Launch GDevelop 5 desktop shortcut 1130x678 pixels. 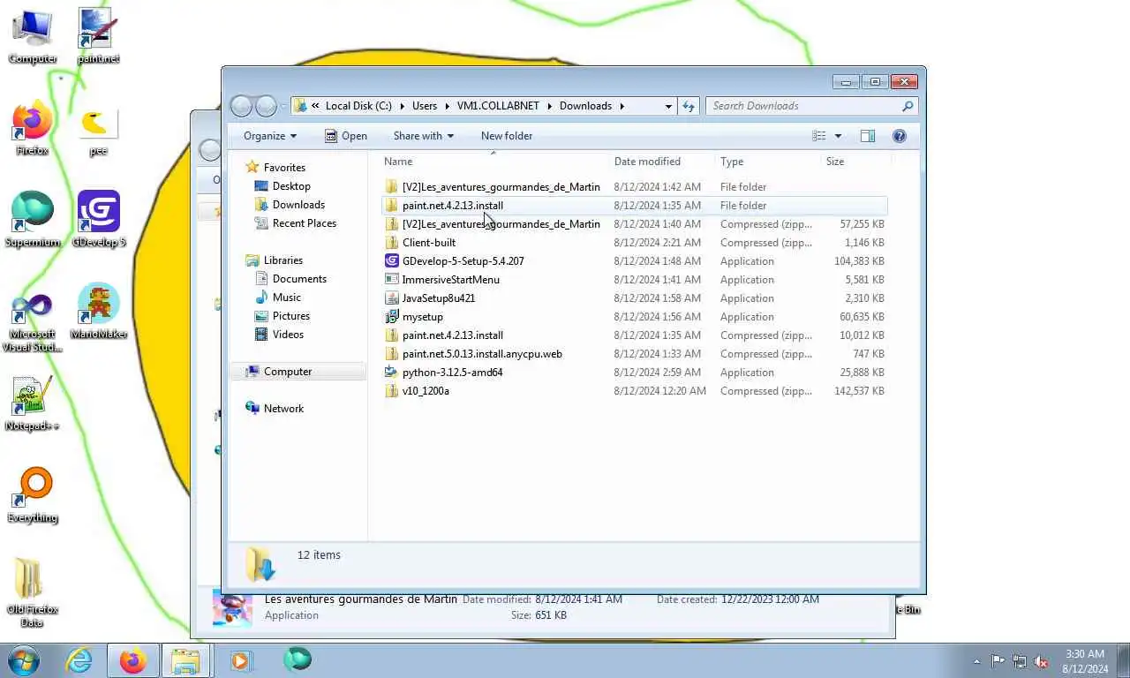pos(98,220)
